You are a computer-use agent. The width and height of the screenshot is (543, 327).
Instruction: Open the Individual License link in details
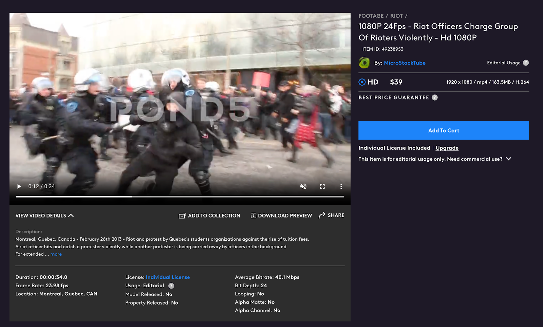click(168, 277)
